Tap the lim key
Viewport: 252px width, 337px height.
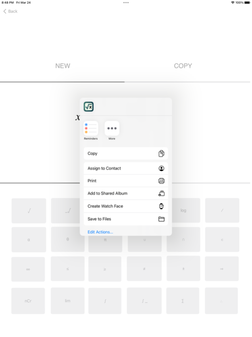tap(68, 301)
